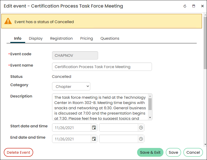Open Start date calendar picker

point(94,128)
